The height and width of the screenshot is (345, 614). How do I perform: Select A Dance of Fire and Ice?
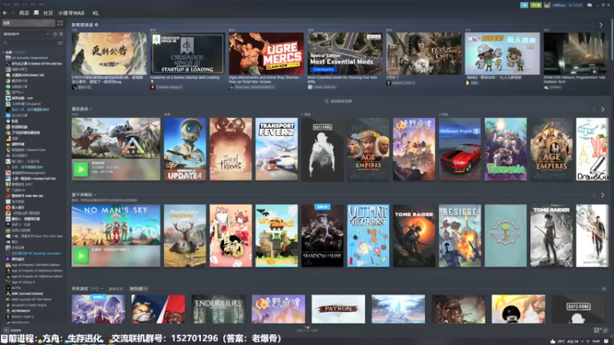pyautogui.click(x=33, y=64)
